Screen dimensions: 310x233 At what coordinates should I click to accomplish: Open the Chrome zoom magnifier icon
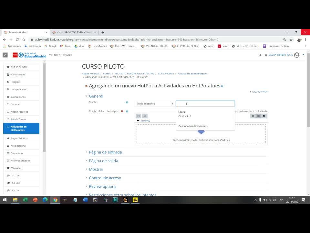click(284, 39)
